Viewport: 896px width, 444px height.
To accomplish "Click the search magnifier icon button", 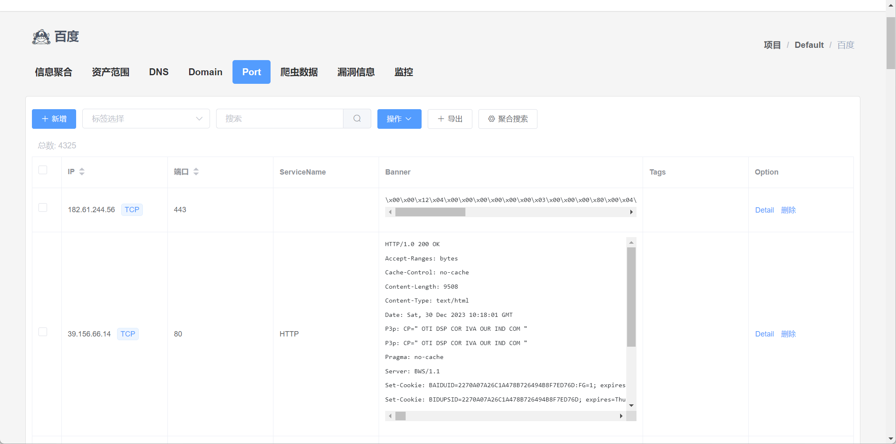I will (357, 119).
